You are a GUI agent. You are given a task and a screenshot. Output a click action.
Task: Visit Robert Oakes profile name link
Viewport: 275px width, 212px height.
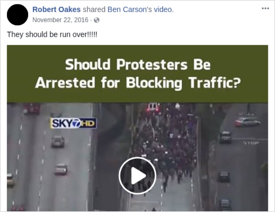56,9
